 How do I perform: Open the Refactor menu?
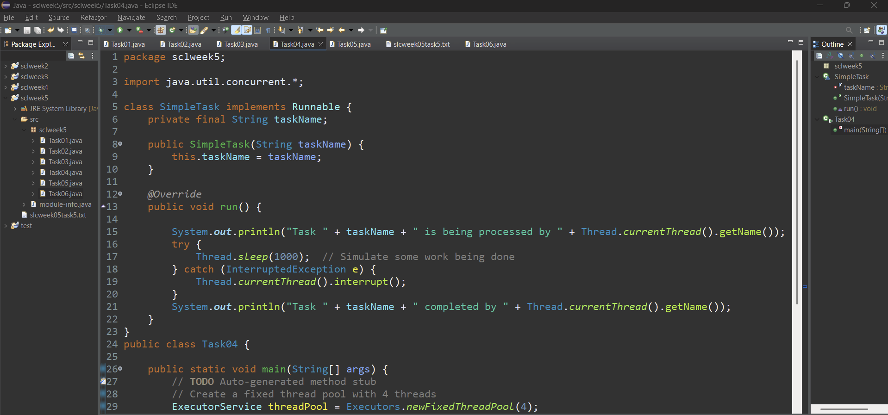coord(93,18)
